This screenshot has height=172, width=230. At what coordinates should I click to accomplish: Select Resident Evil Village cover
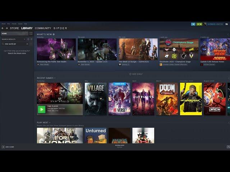point(96,99)
